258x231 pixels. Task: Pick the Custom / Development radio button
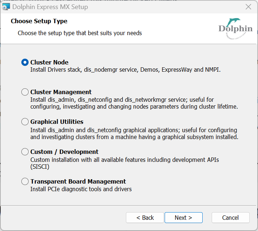(25, 152)
